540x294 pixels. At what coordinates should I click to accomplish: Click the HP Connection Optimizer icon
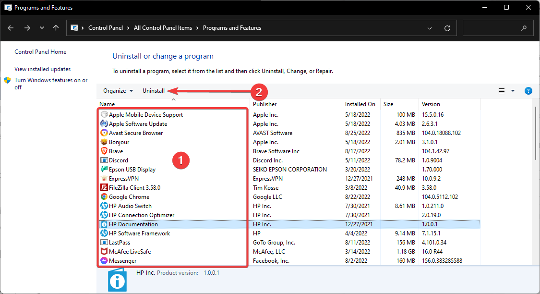104,215
